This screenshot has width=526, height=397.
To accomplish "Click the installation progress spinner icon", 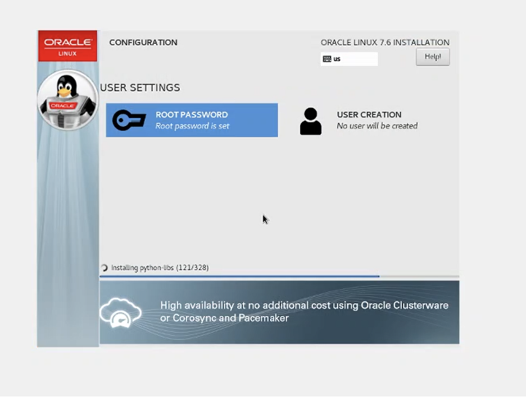I will (x=105, y=268).
